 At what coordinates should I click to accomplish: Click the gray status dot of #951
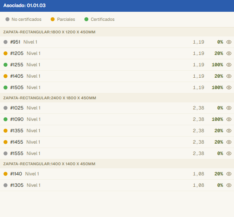[5, 42]
